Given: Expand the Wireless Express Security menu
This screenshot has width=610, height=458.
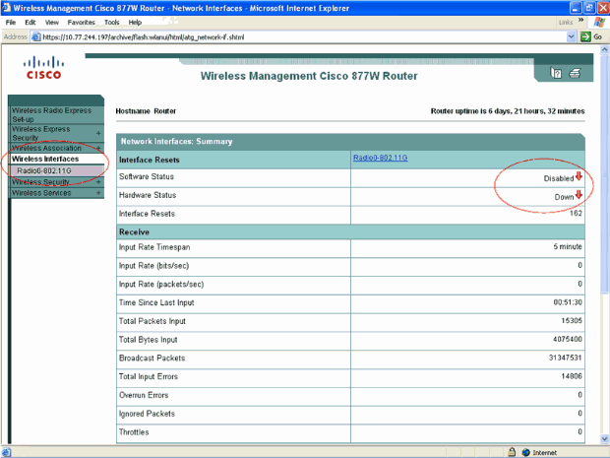Looking at the screenshot, I should pyautogui.click(x=97, y=133).
